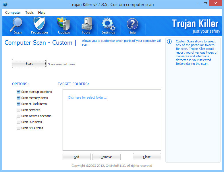This screenshot has width=224, height=172.
Task: Click the 'just your safety' tagline
Action: pos(206,31)
